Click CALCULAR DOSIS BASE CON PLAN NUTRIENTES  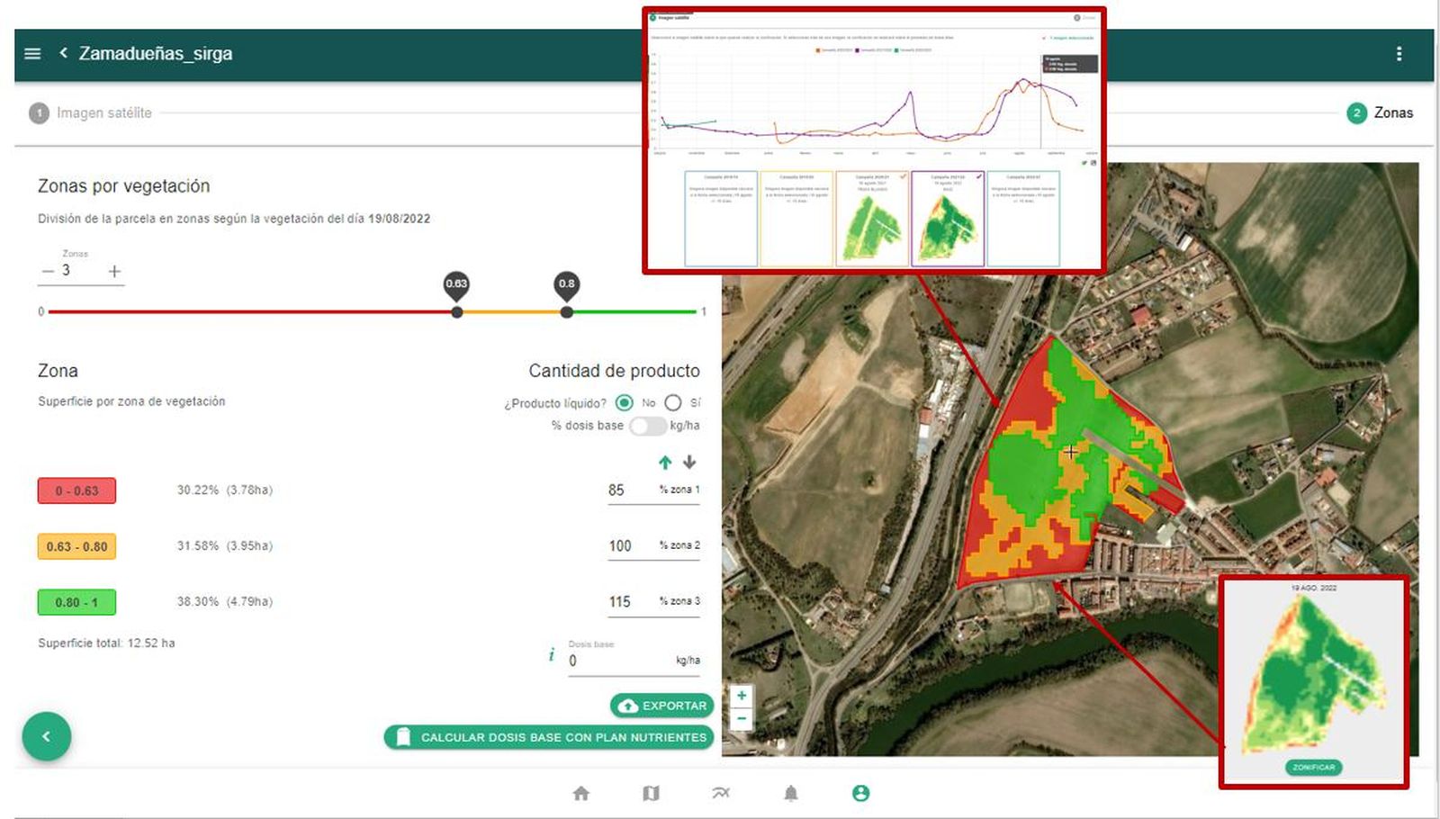tap(549, 736)
